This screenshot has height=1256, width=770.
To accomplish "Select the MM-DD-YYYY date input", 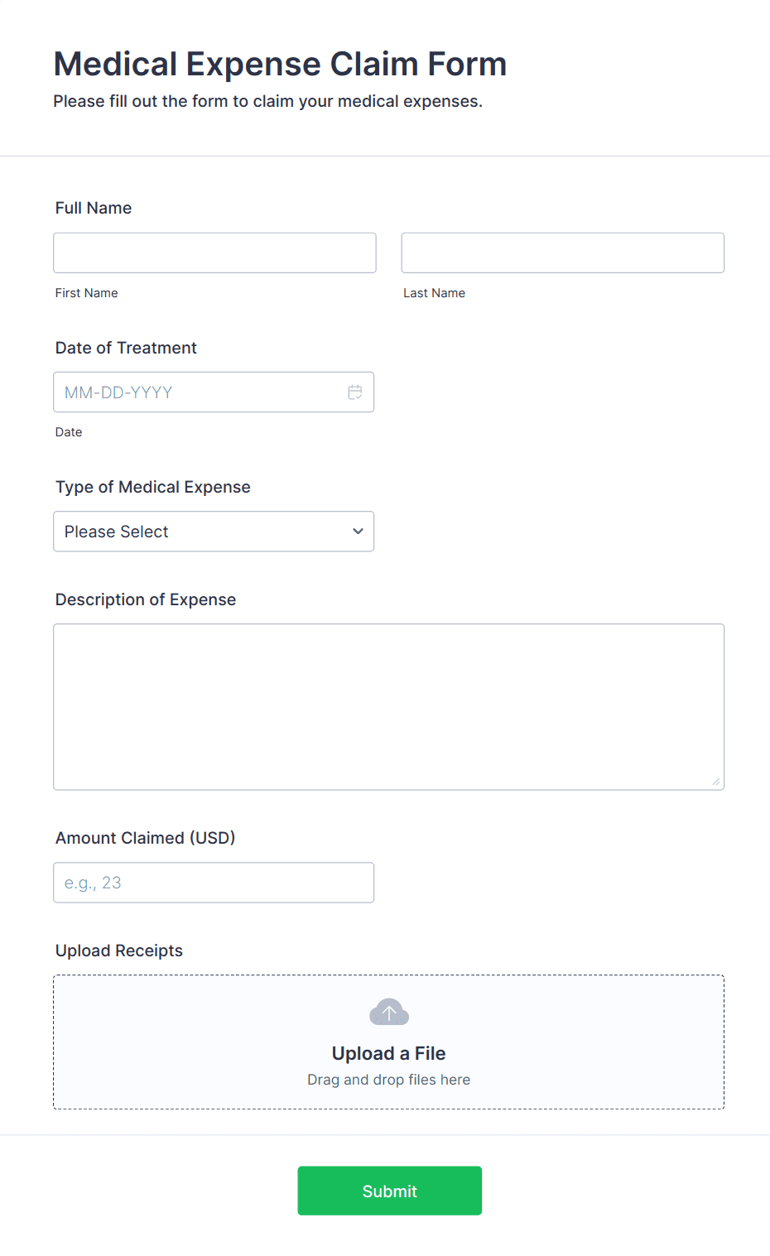I will click(x=199, y=392).
